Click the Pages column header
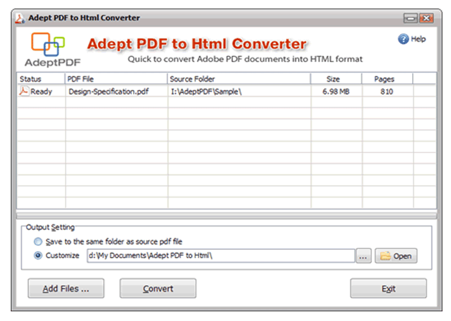 (387, 79)
